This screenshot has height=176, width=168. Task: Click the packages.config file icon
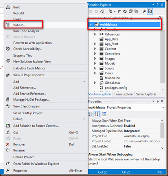coord(102,88)
